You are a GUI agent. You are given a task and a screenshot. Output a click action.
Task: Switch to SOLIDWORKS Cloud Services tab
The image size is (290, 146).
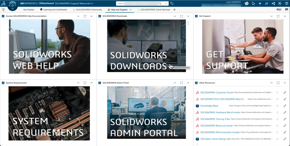[154, 10]
